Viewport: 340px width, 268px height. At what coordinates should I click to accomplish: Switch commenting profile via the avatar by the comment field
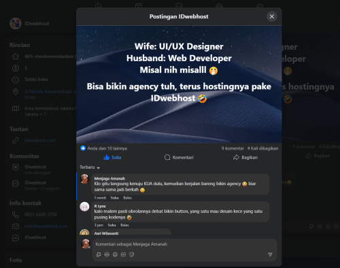coord(86,244)
